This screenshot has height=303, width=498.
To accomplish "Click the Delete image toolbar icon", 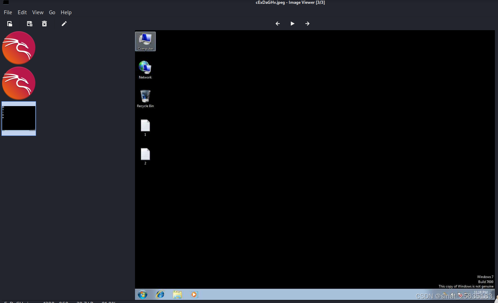I will [44, 24].
